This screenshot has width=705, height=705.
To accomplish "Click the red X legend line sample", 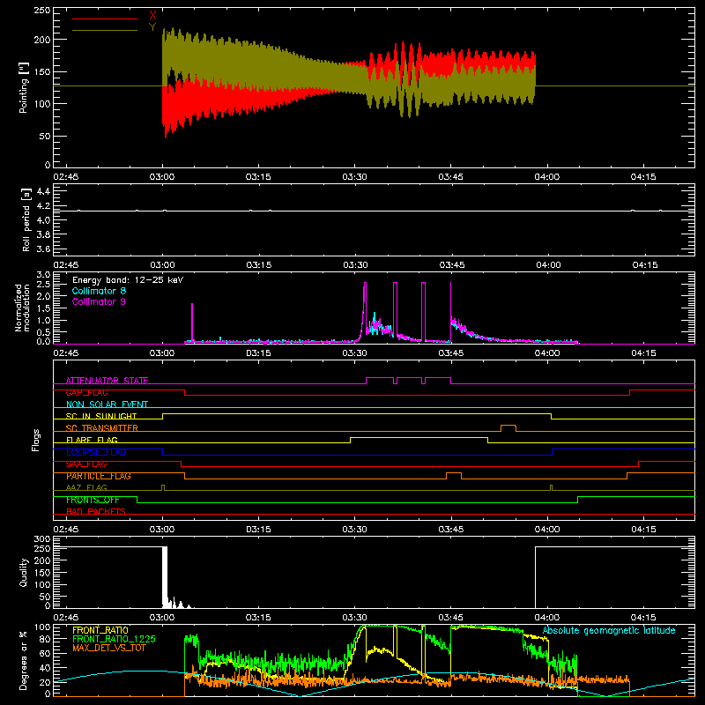I will [x=105, y=19].
